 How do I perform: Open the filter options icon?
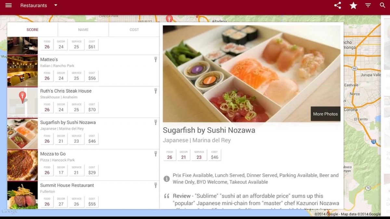click(x=368, y=6)
